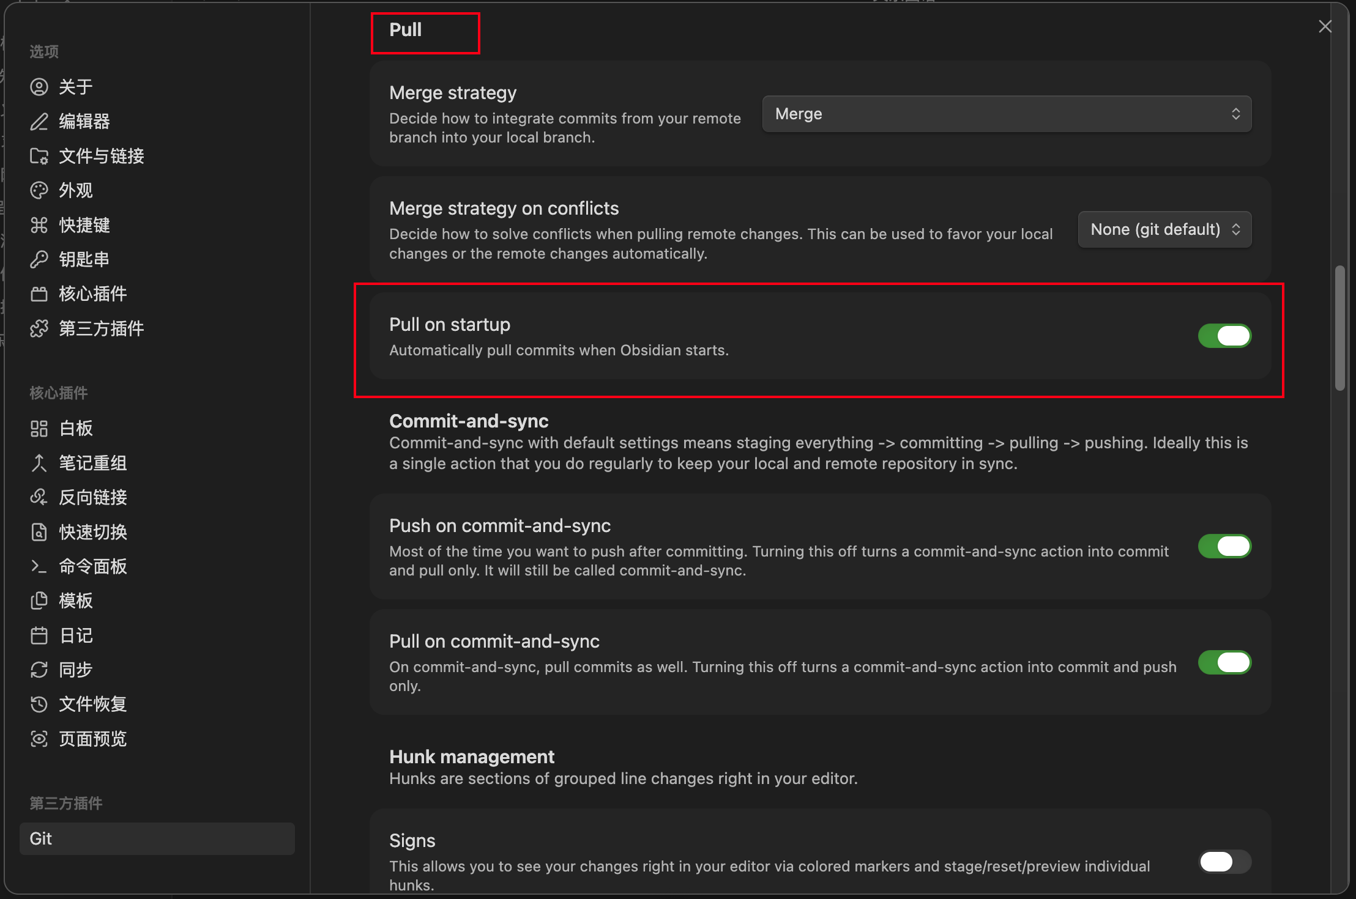This screenshot has height=899, width=1356.
Task: Open the 关于 (About) icon in sidebar
Action: 39,87
